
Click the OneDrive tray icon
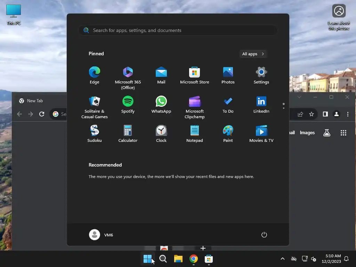[294, 259]
